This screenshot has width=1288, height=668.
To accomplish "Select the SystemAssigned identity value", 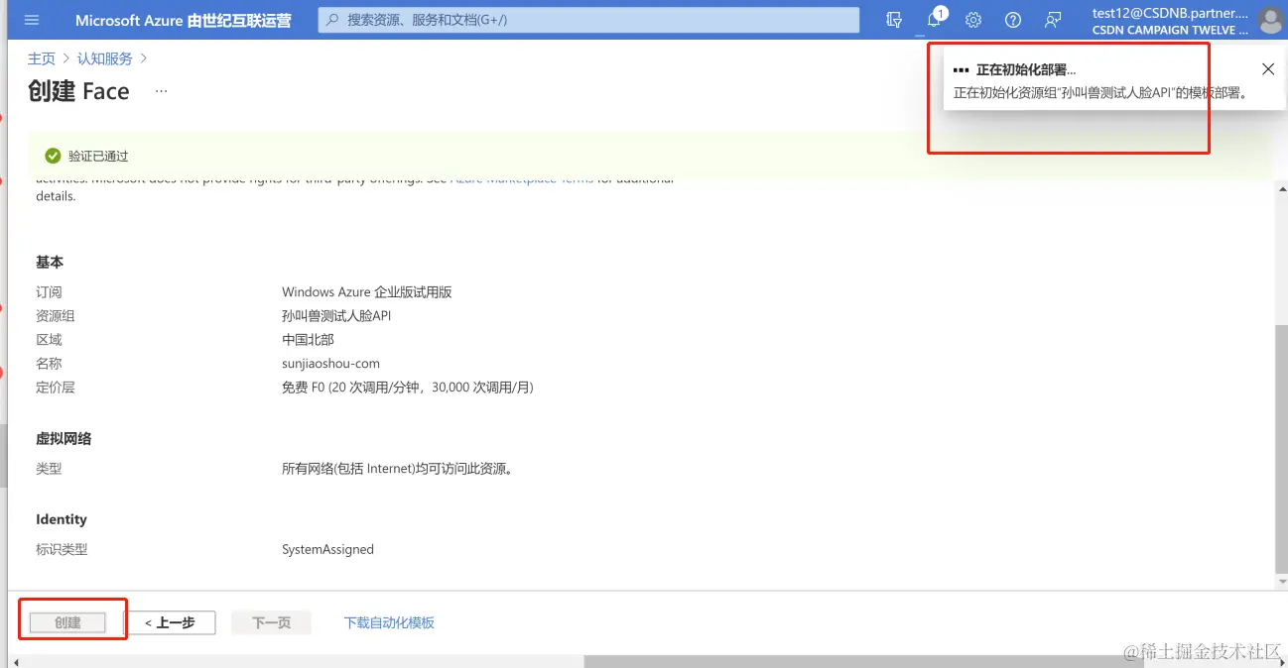I will pos(327,549).
